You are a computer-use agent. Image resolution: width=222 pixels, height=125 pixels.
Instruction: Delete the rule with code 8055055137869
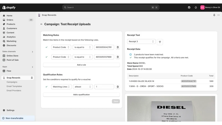tap(118, 57)
